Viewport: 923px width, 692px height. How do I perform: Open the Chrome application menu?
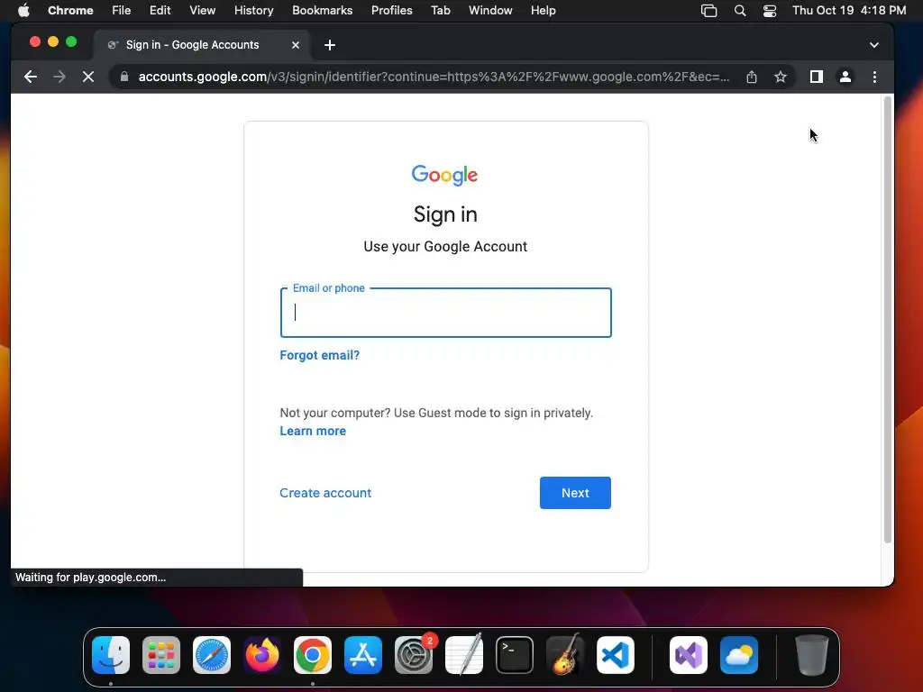tap(70, 10)
